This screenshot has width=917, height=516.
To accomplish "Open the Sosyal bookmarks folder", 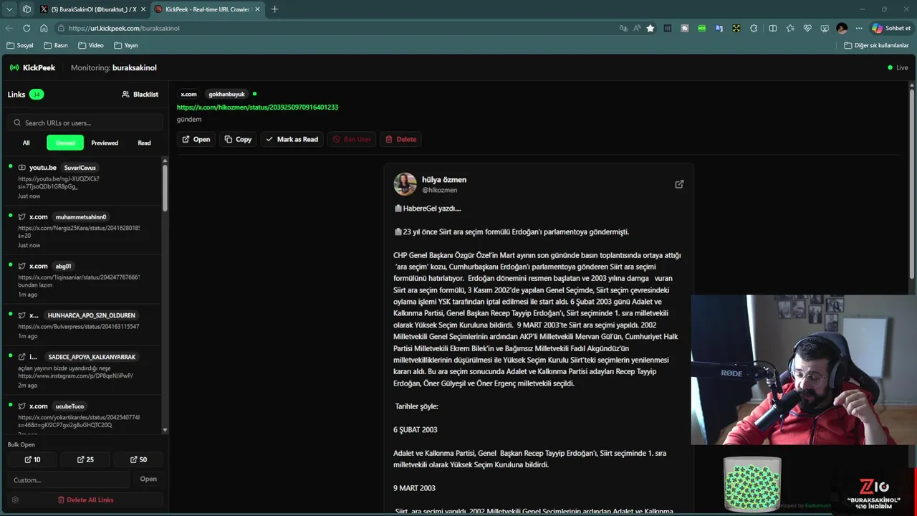I will click(x=20, y=45).
